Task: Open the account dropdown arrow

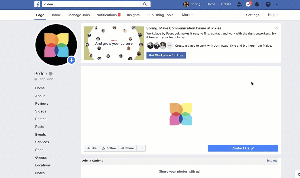Action: 276,4
